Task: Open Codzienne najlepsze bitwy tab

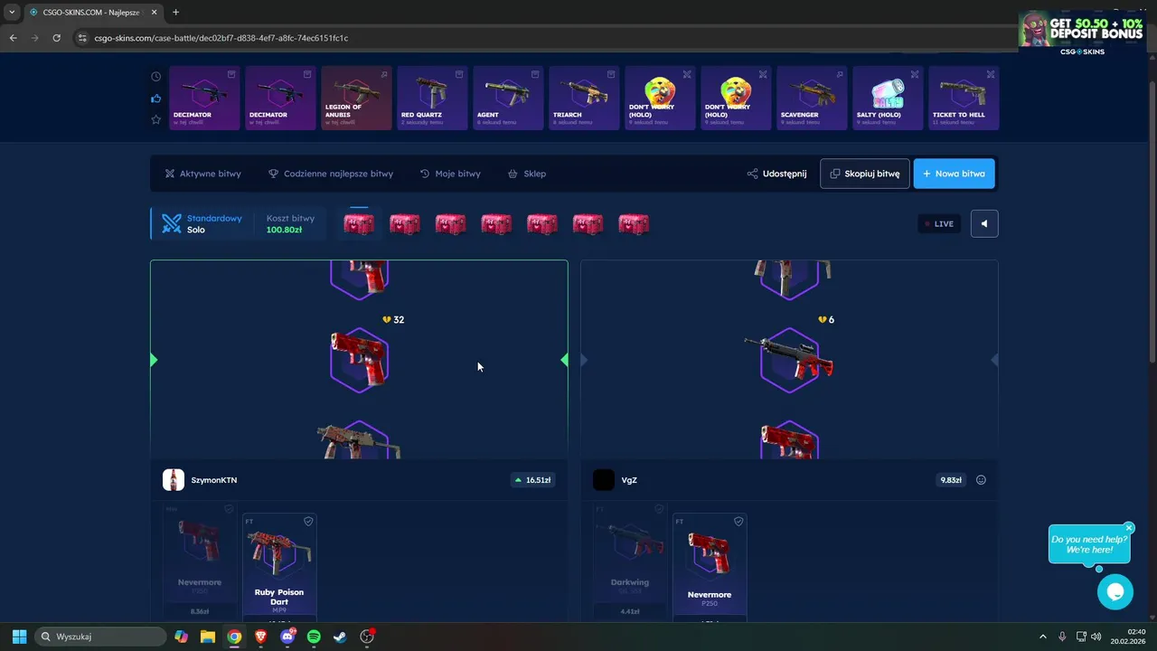Action: point(330,174)
